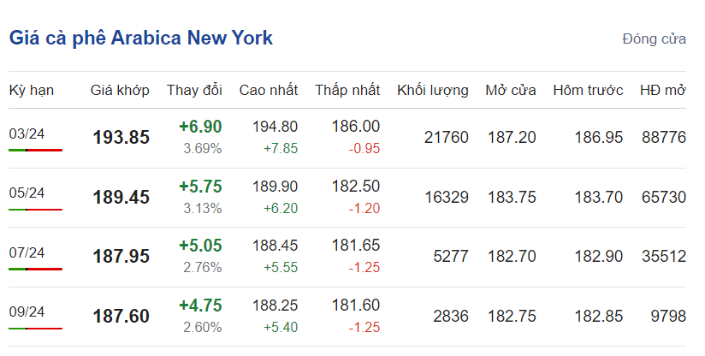
Task: Sort by the Kỳ hạn column header
Action: click(x=28, y=90)
